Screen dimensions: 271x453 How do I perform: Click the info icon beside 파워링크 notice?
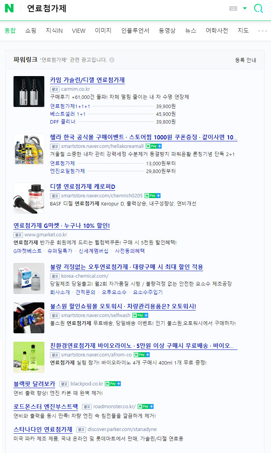[112, 60]
